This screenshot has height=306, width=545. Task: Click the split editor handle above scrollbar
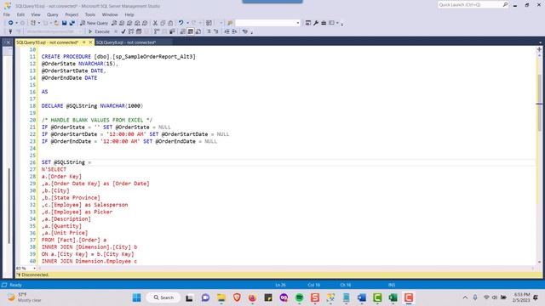[539, 49]
